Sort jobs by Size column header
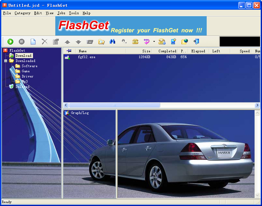The image size is (262, 206). tap(139, 51)
